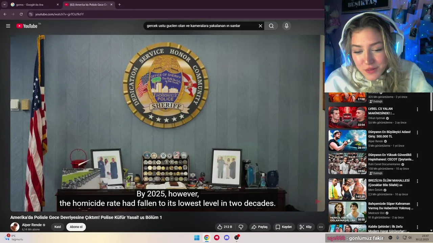Image resolution: width=433 pixels, height=243 pixels.
Task: Open Chrome from the taskbar
Action: pos(207,238)
